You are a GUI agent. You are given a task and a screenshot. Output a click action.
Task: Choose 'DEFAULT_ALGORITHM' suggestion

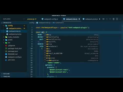(x=71, y=53)
